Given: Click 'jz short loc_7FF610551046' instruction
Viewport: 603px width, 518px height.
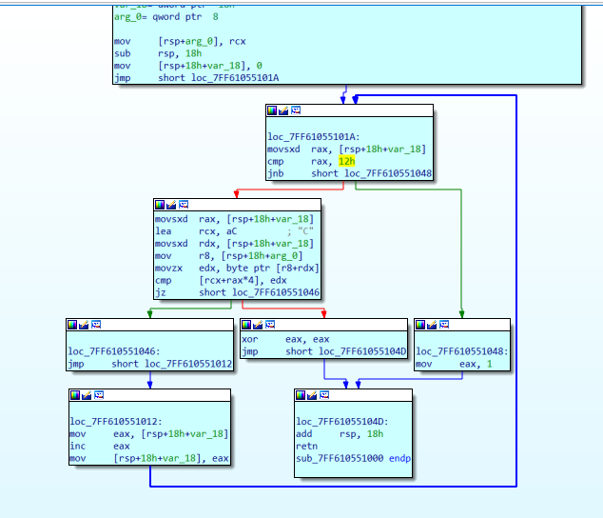Looking at the screenshot, I should click(x=237, y=292).
